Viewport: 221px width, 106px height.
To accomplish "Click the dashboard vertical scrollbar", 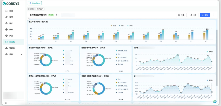I will click(x=217, y=57).
